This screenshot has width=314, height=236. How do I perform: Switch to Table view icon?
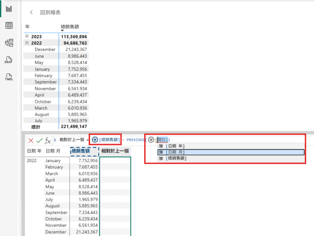click(x=9, y=26)
